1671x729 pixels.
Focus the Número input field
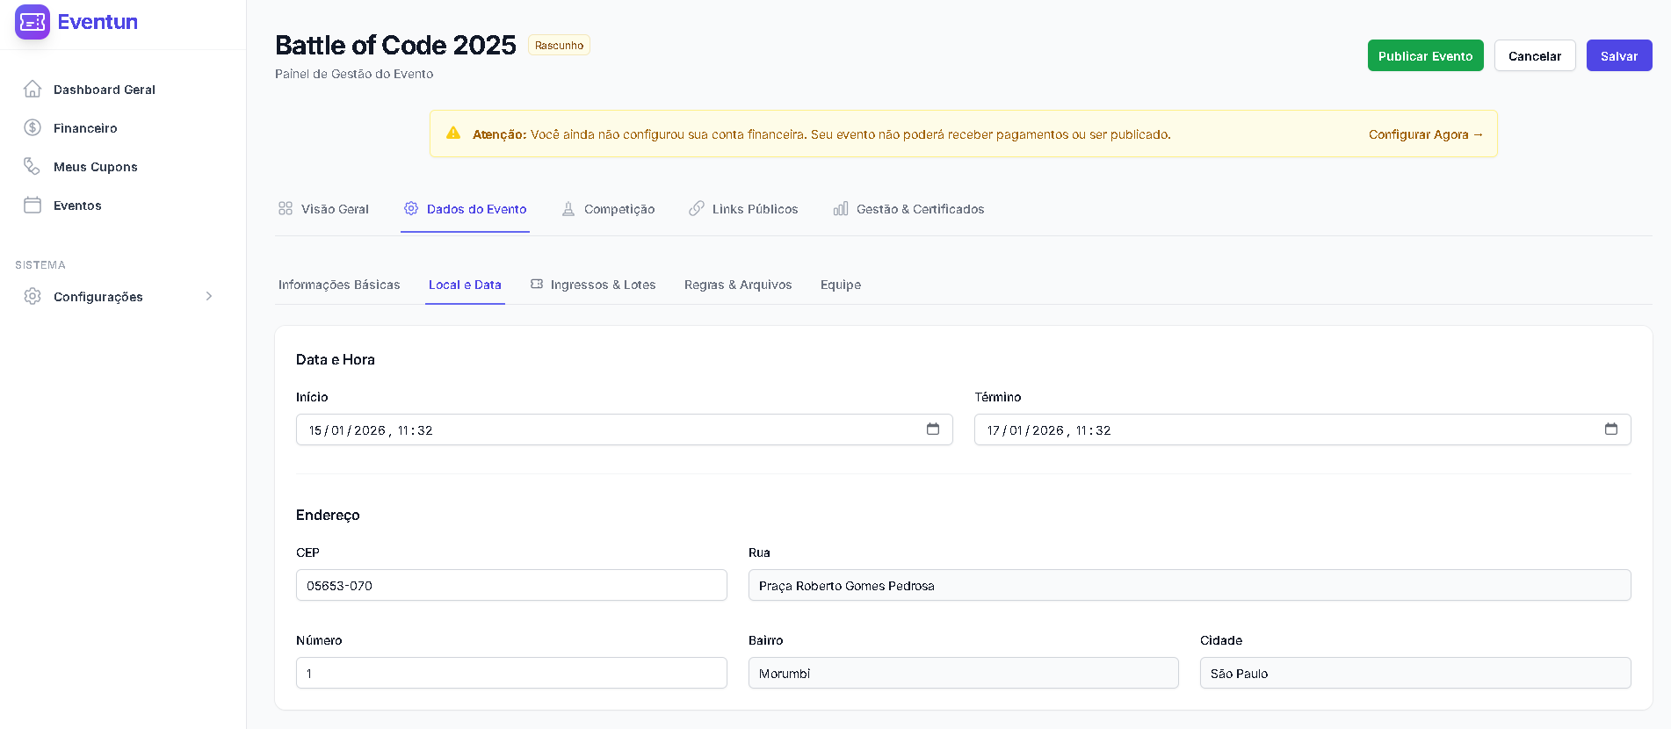(511, 674)
